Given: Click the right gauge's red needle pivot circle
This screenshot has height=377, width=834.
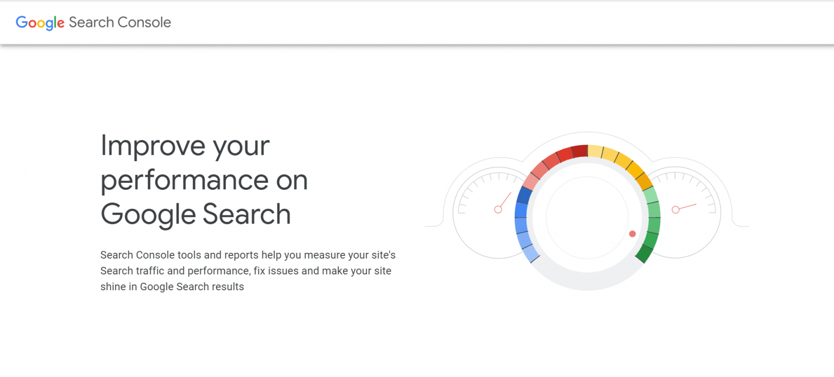Looking at the screenshot, I should 675,209.
